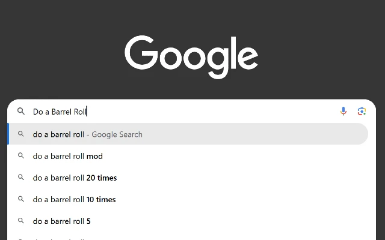Click the partially visible suggestion at the bottom

coord(60,238)
